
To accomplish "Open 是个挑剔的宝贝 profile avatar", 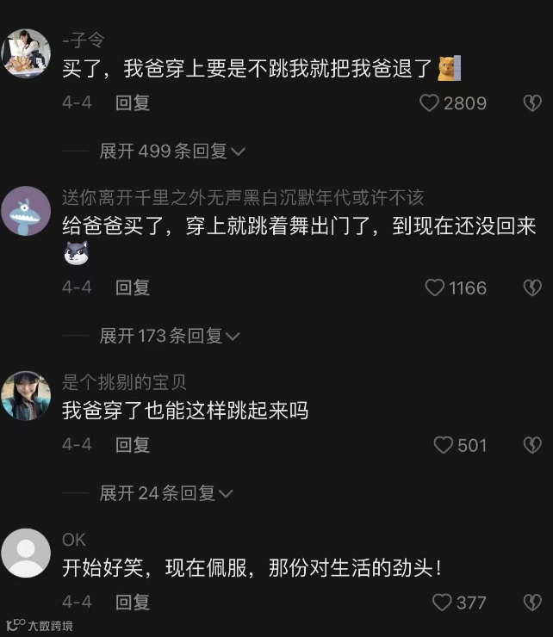I will (26, 395).
